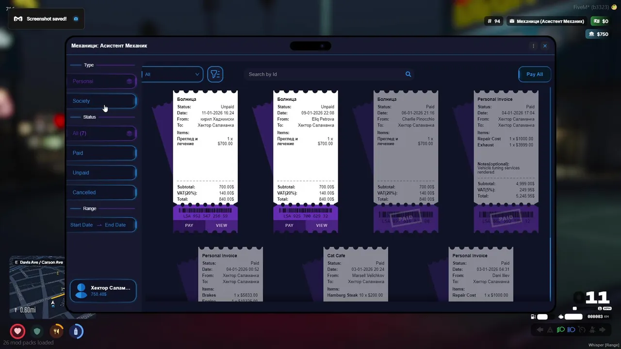The height and width of the screenshot is (349, 621).
Task: Click the camera icon in the screenshot notification
Action: (76, 19)
